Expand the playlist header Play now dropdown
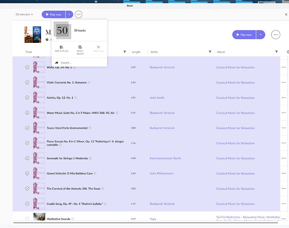 (x=260, y=35)
